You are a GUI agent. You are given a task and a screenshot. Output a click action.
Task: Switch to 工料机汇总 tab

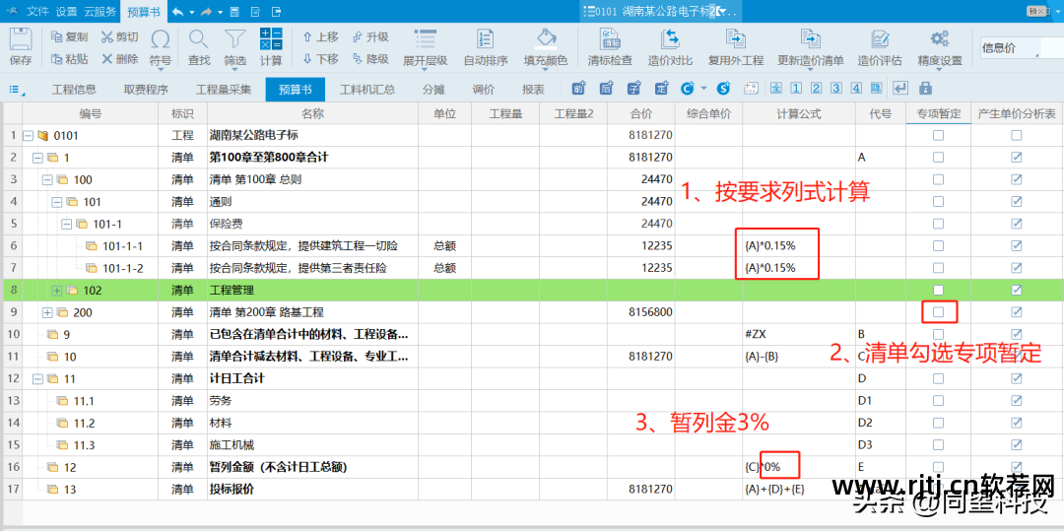point(367,89)
